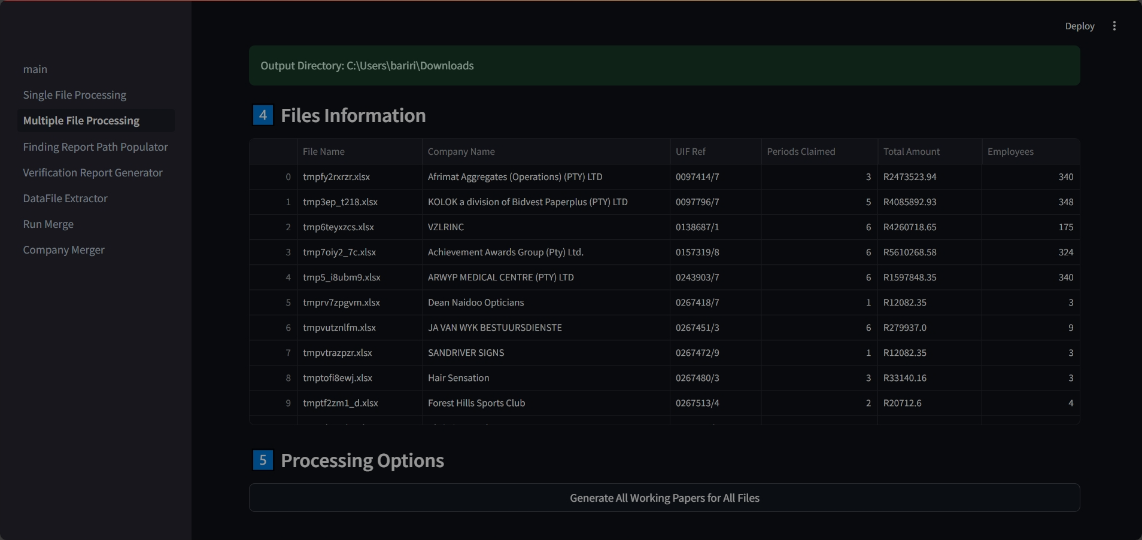1142x540 pixels.
Task: Click Dean Naidoo Opticians cell
Action: point(546,303)
